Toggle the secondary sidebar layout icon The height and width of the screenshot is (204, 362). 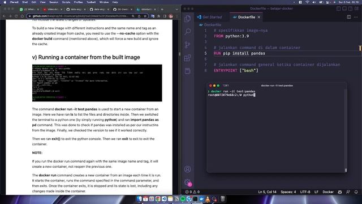tap(351, 8)
